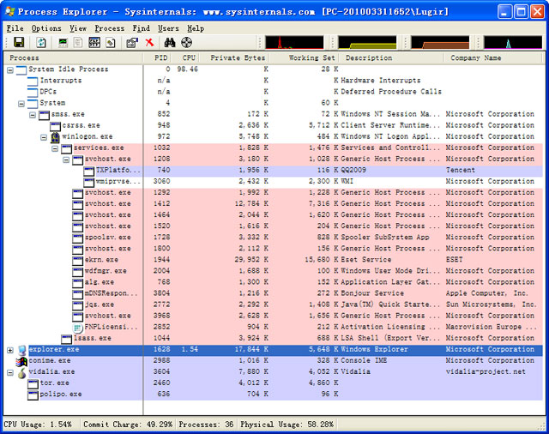
Task: Click the Refresh Now toolbar icon
Action: [x=41, y=42]
